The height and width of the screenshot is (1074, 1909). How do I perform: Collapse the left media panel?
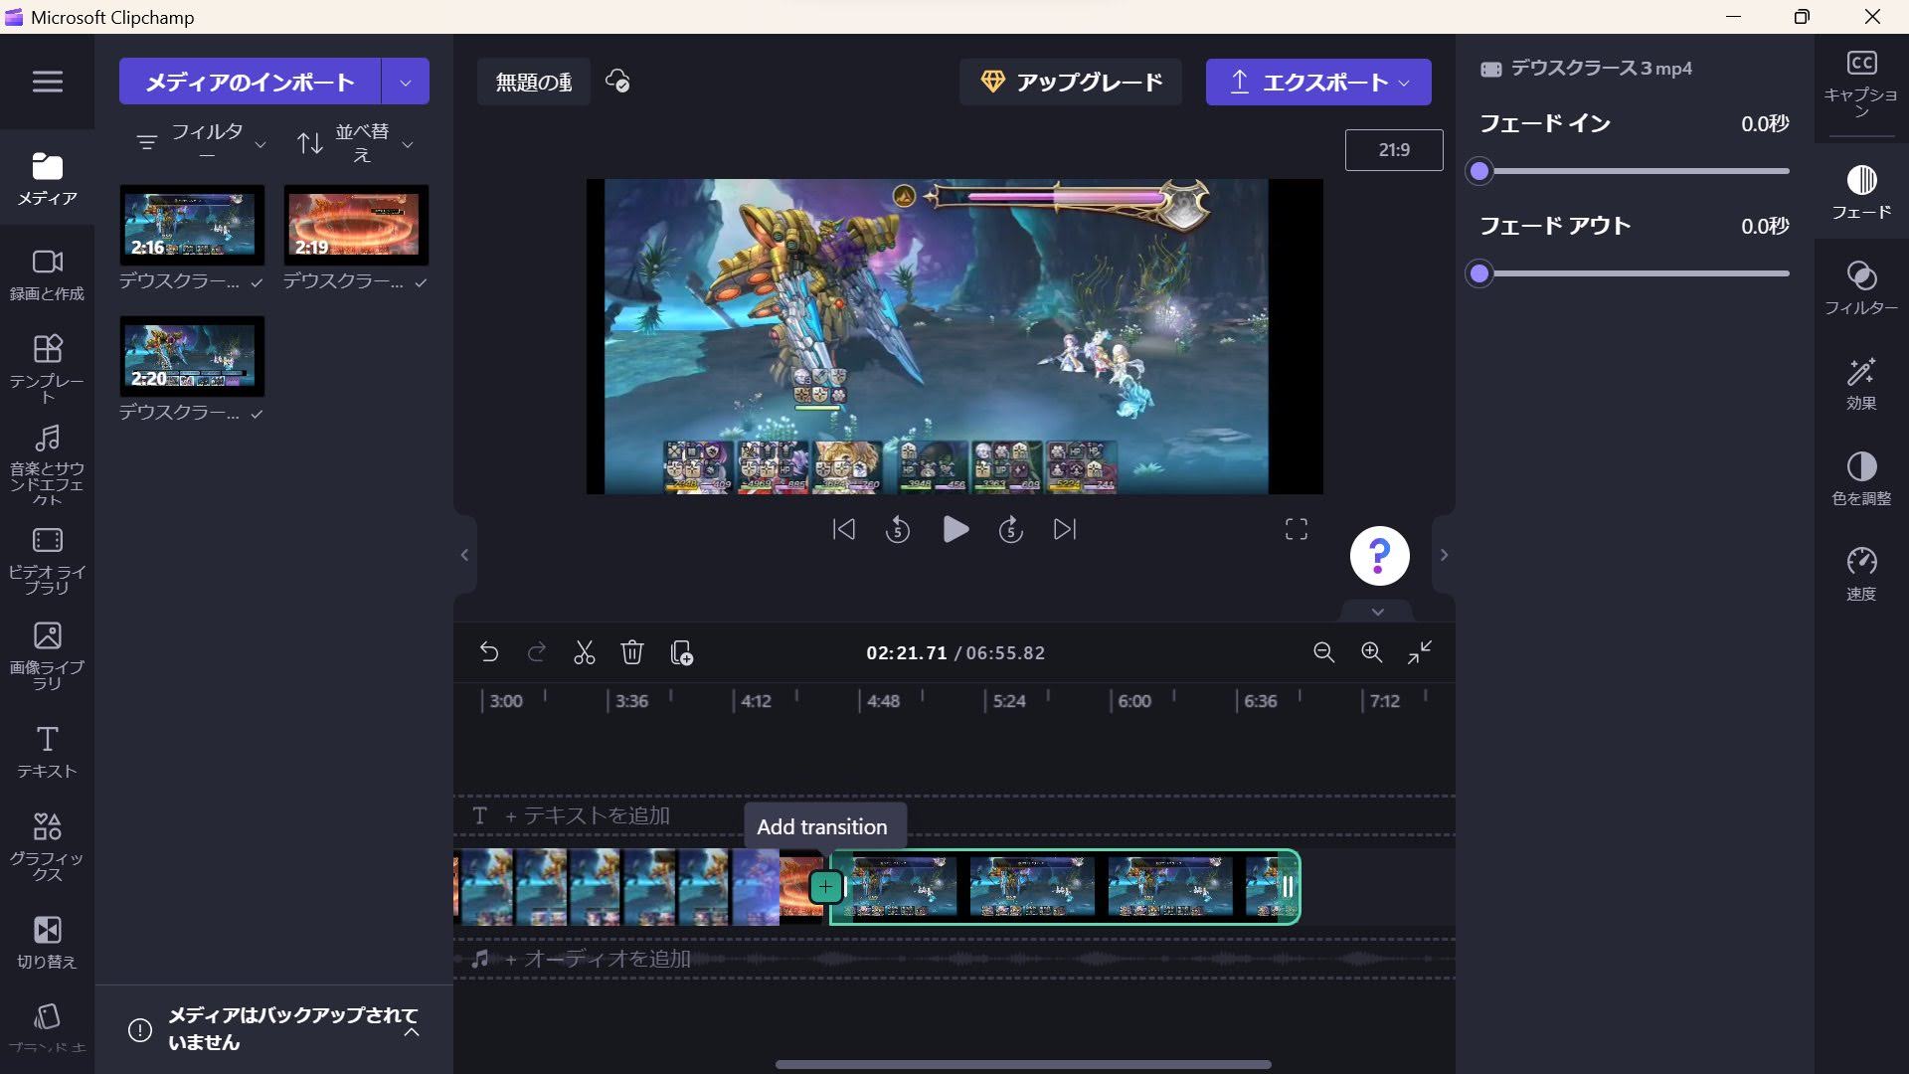click(x=464, y=555)
